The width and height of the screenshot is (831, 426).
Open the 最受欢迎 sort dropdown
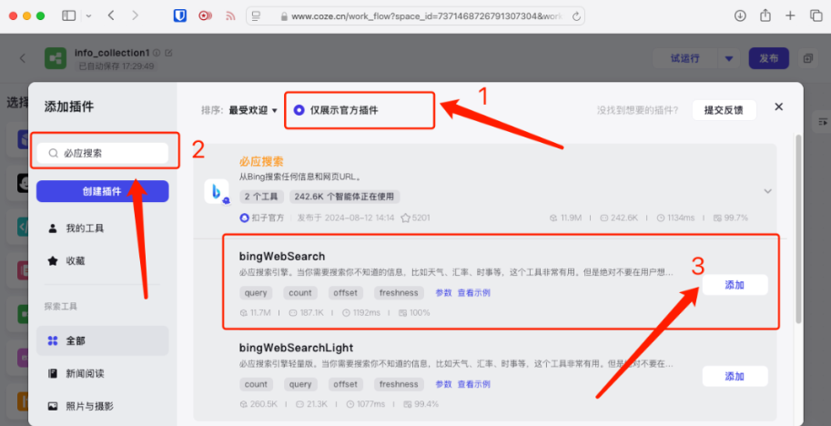coord(253,110)
